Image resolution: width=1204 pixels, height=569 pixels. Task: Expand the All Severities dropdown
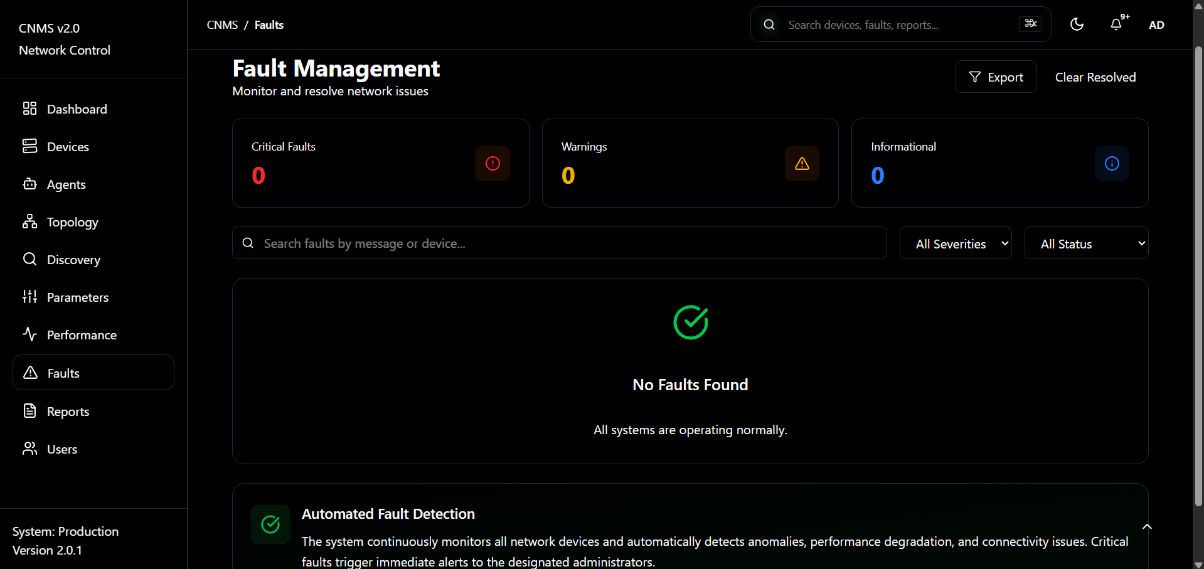point(956,243)
